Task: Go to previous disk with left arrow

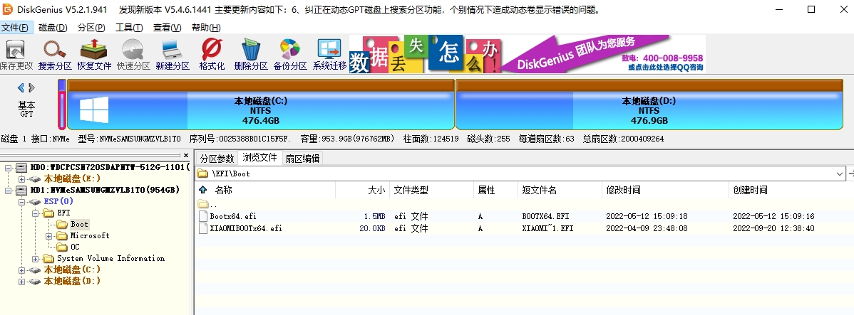Action: 21,87
